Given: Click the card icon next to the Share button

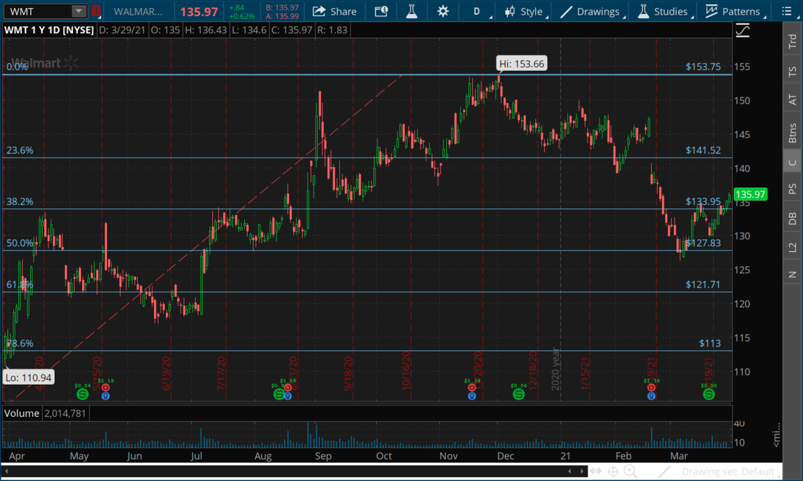Looking at the screenshot, I should (381, 11).
